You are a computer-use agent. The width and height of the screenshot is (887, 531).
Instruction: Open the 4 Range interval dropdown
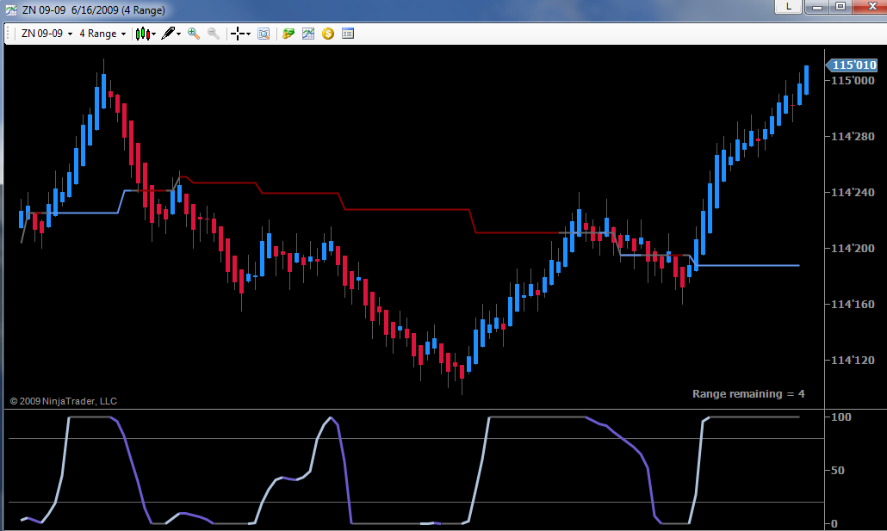point(102,34)
